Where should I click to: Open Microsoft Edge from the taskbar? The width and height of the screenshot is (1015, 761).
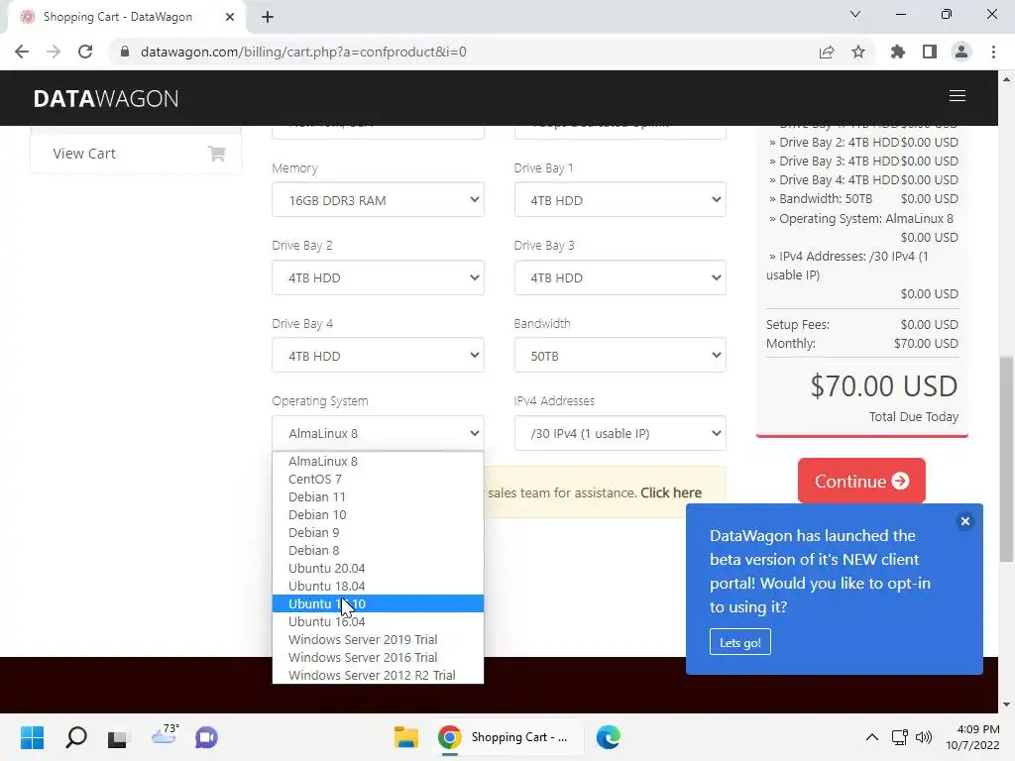click(x=608, y=737)
